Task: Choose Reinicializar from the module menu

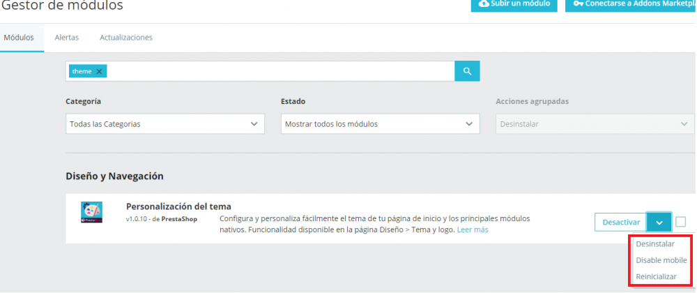Action: click(656, 276)
